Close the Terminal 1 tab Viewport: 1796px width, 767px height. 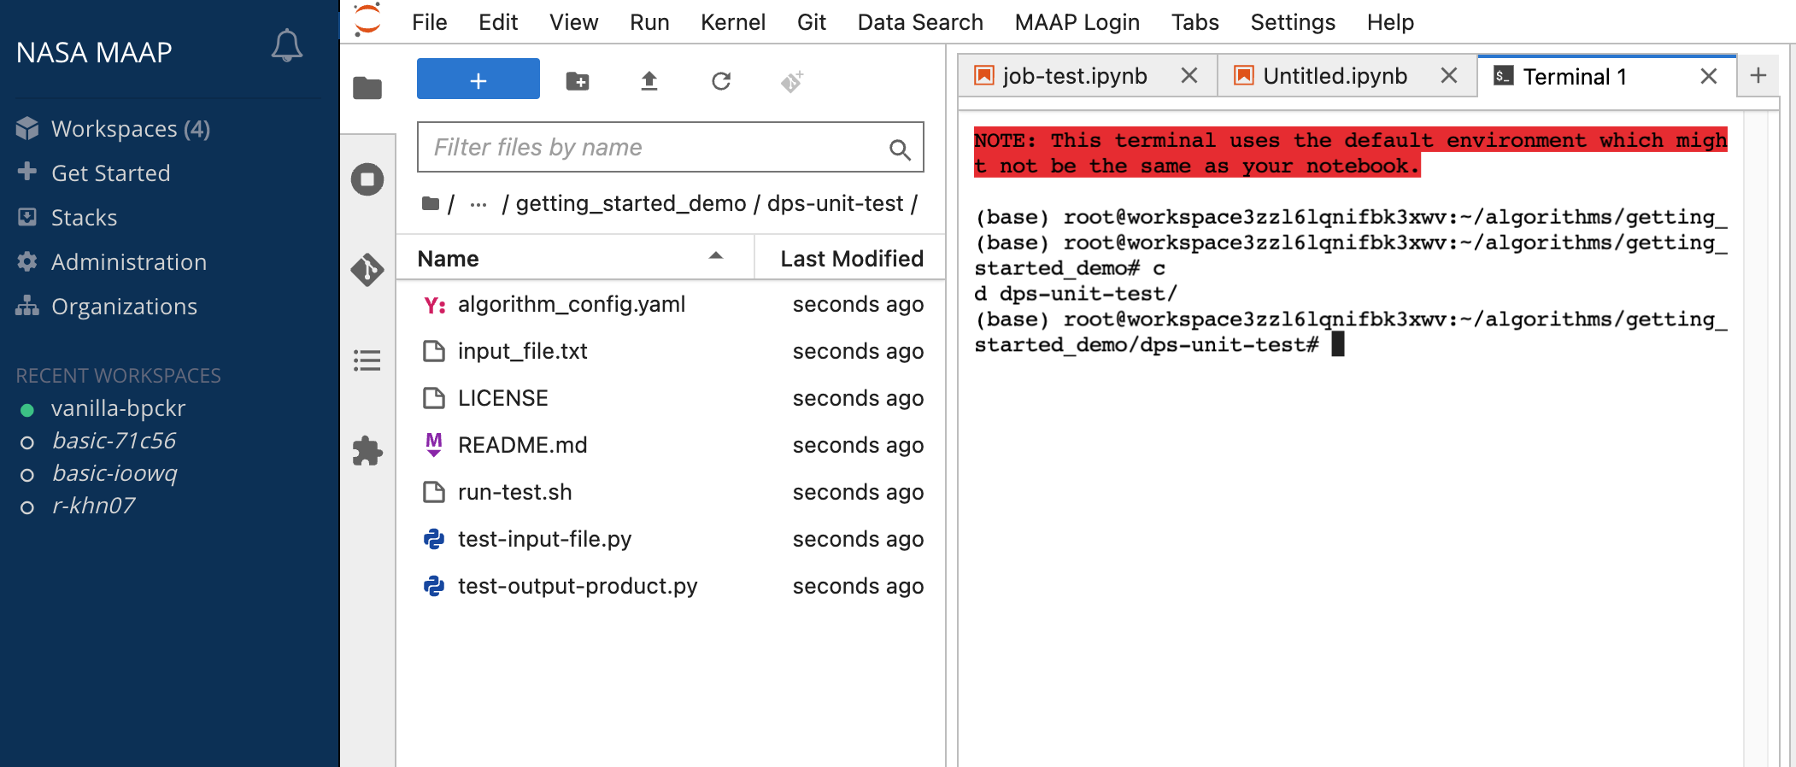point(1708,77)
